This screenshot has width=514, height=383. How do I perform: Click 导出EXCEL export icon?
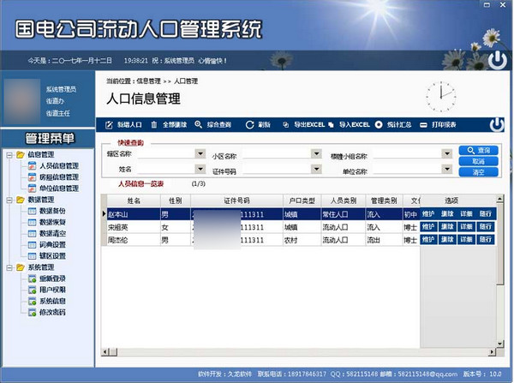(286, 124)
